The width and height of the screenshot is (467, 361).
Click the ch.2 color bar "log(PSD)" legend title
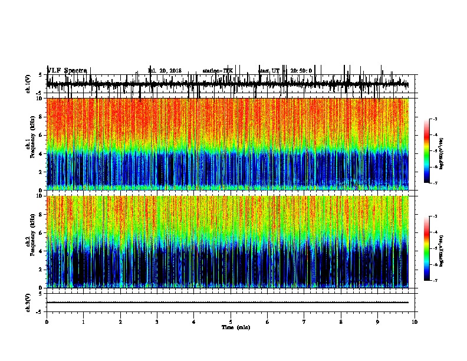[441, 251]
